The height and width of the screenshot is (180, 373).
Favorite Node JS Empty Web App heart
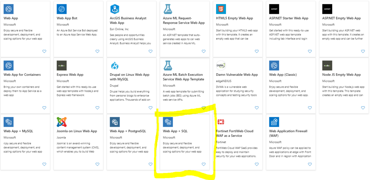(363, 107)
